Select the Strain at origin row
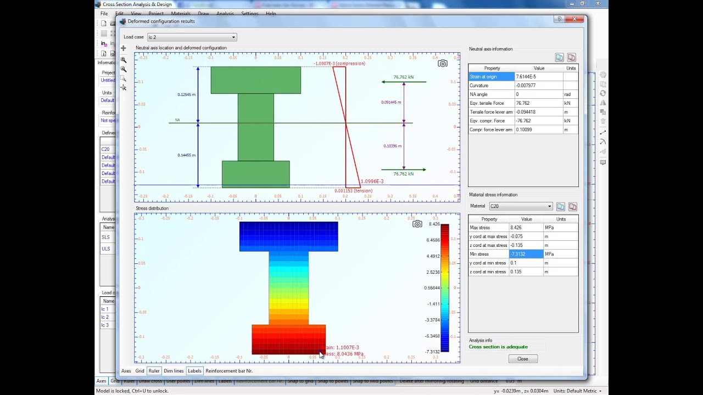Image resolution: width=703 pixels, height=395 pixels. (x=523, y=77)
